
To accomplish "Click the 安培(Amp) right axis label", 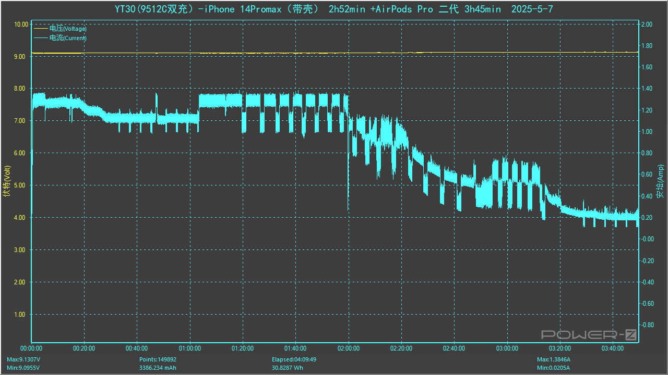I will coord(660,181).
